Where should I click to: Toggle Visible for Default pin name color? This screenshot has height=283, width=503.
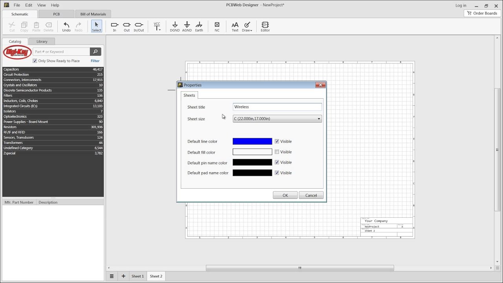(277, 162)
